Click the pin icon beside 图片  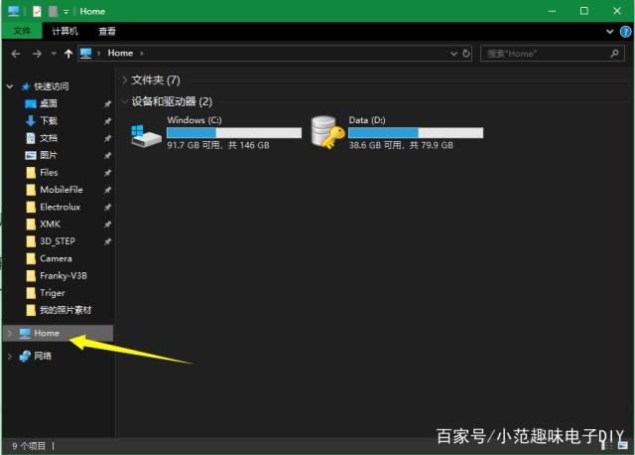click(107, 155)
